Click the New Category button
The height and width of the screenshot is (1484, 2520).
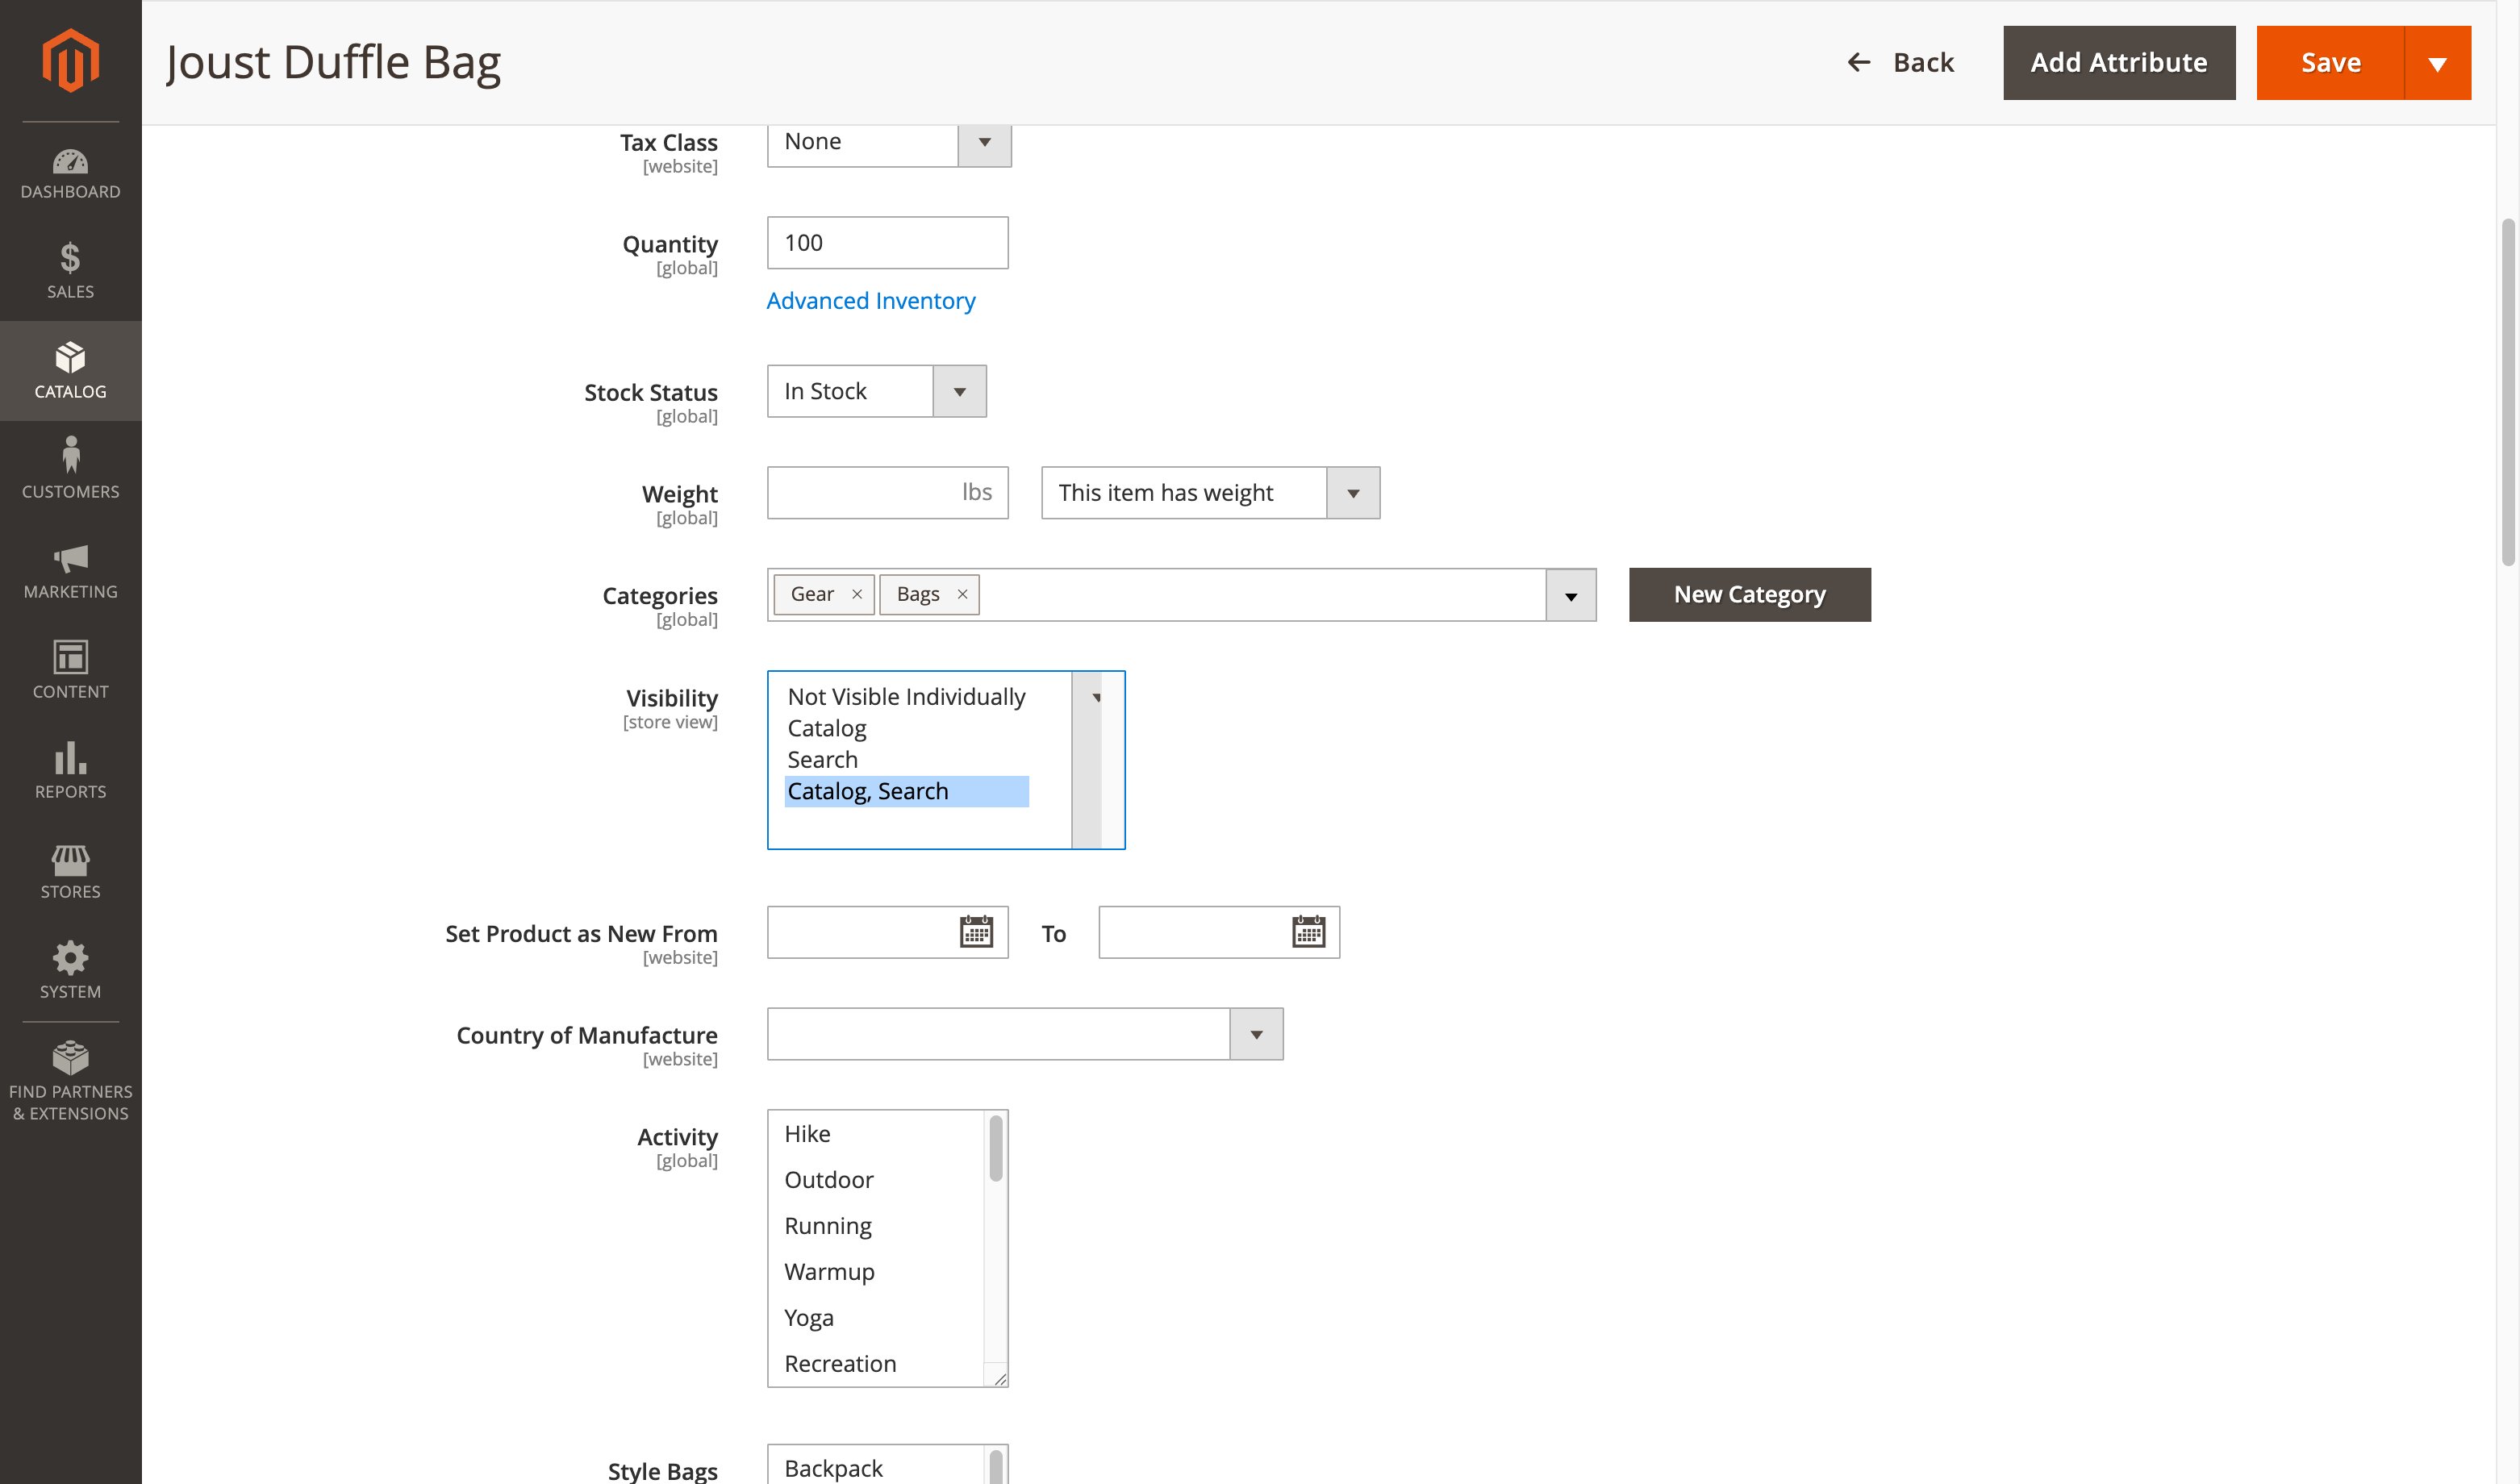(x=1749, y=595)
